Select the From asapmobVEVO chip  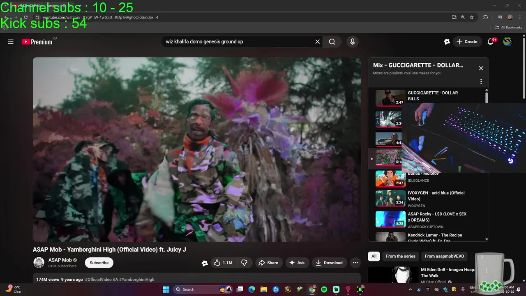tap(444, 256)
